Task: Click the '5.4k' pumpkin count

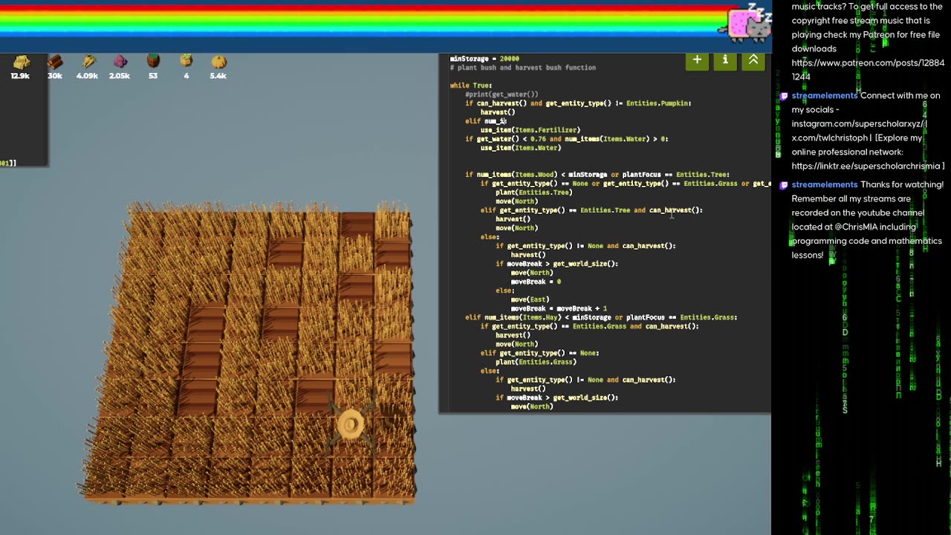Action: pos(218,76)
